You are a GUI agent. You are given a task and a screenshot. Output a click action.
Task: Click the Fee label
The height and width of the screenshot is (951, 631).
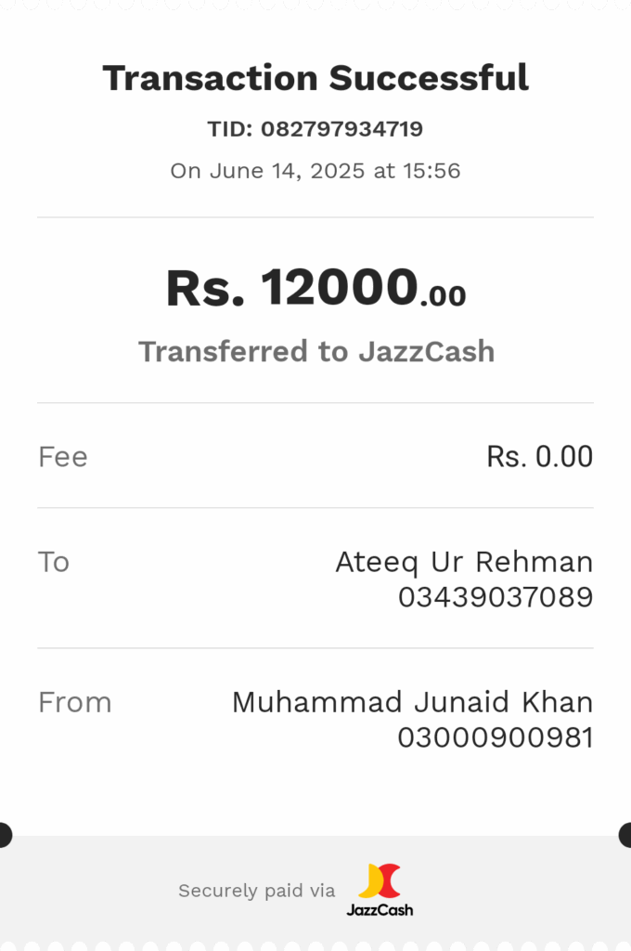pyautogui.click(x=63, y=457)
